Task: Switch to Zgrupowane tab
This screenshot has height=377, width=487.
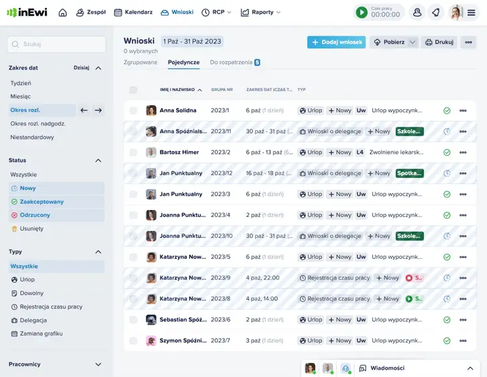Action: click(x=140, y=62)
